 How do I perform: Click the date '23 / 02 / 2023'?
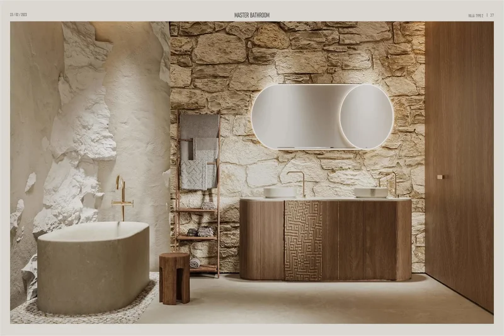pyautogui.click(x=19, y=14)
